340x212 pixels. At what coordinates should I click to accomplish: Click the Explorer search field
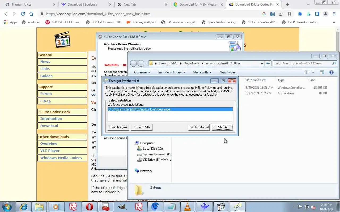point(305,63)
